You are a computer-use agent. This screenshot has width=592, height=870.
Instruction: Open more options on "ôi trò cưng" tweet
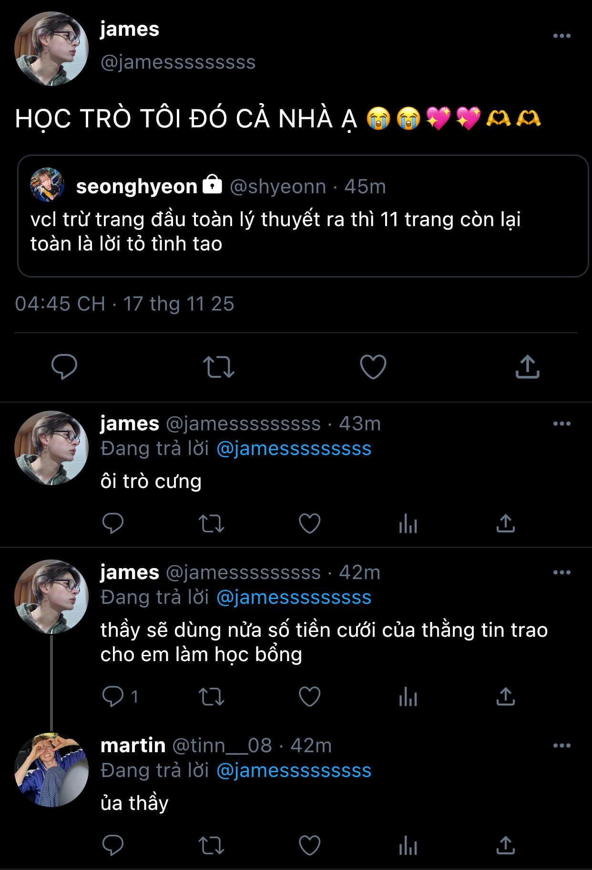(561, 424)
